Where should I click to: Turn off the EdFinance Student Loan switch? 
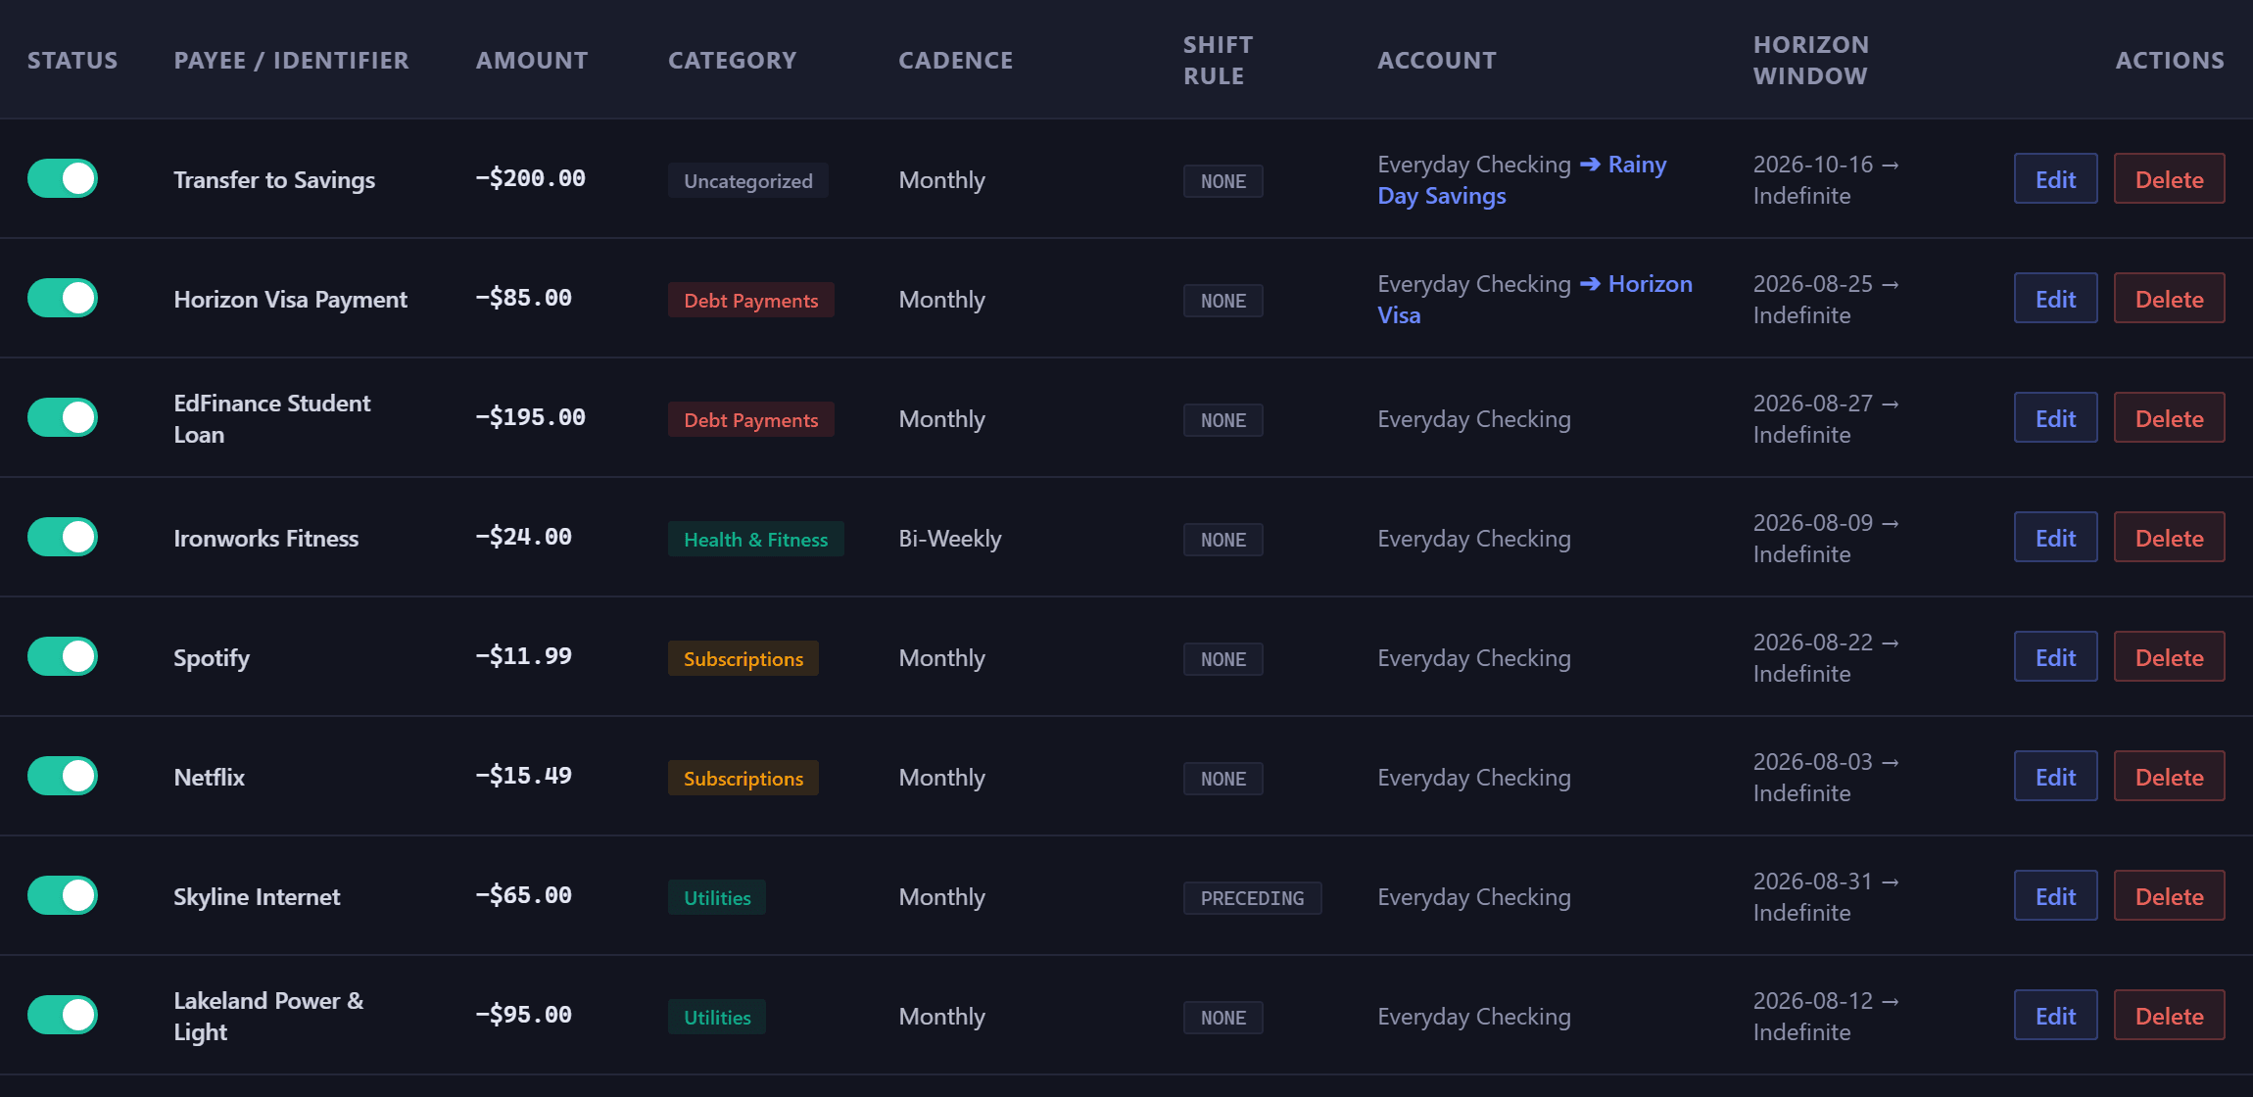click(63, 417)
